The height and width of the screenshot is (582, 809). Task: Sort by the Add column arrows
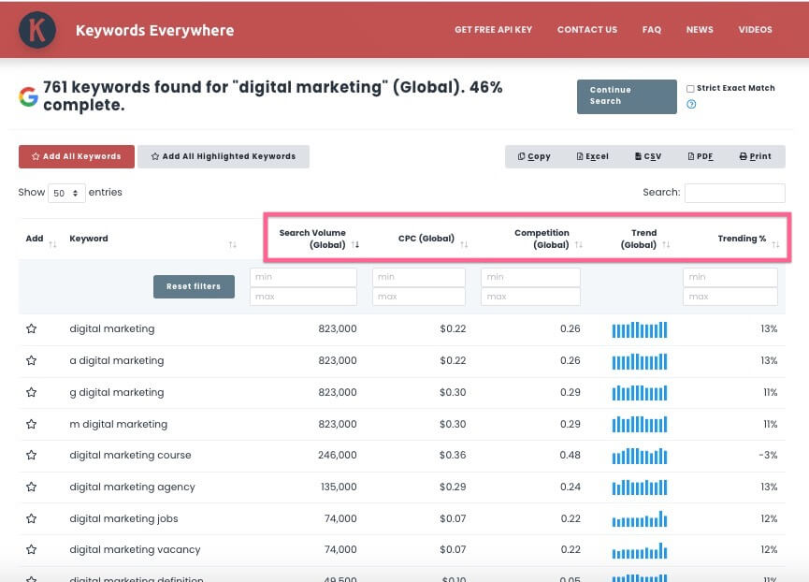pyautogui.click(x=52, y=244)
